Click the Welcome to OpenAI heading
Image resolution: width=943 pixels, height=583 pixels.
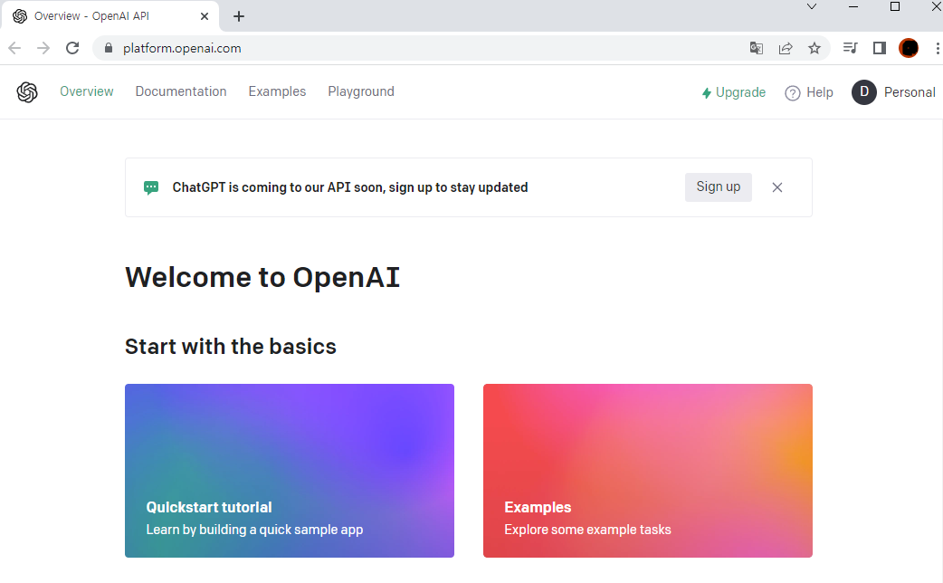pos(262,277)
